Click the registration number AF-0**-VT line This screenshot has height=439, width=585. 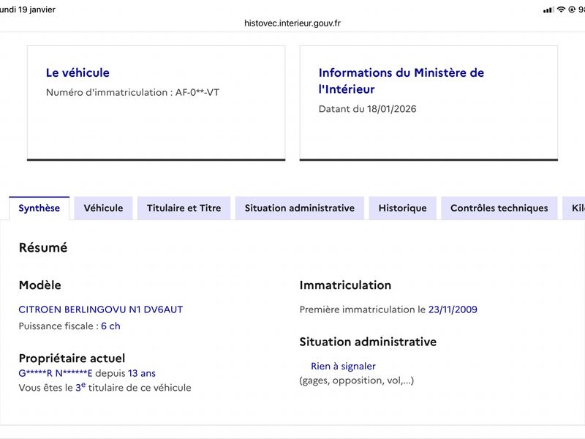coord(132,92)
